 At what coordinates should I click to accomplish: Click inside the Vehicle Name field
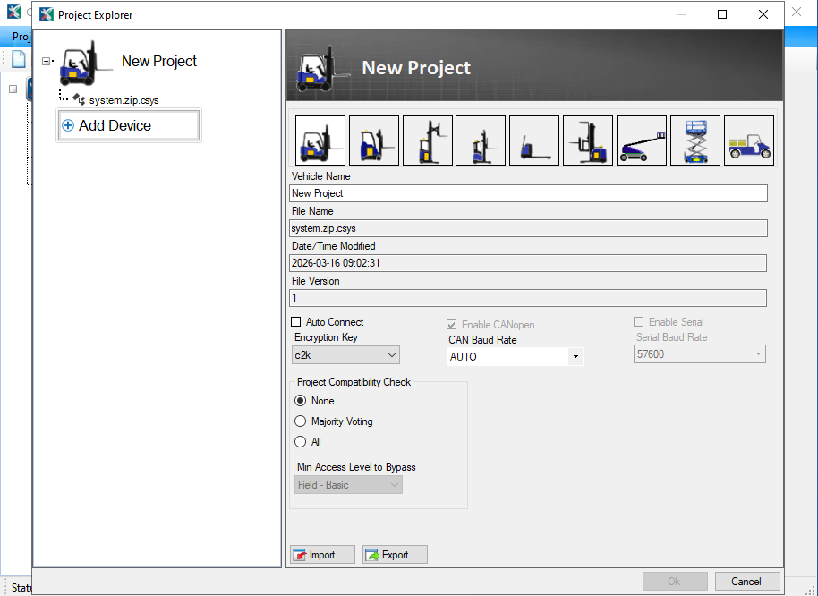pos(528,193)
